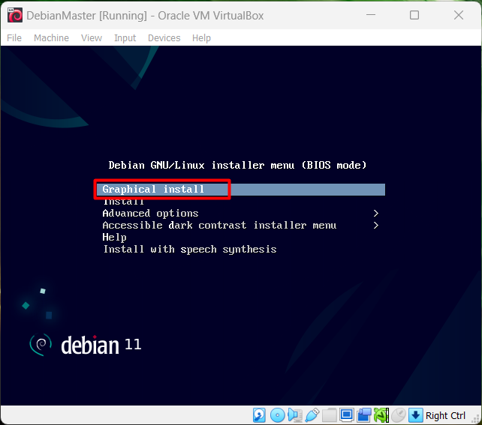Open the Input menu
This screenshot has width=482, height=425.
(x=125, y=38)
